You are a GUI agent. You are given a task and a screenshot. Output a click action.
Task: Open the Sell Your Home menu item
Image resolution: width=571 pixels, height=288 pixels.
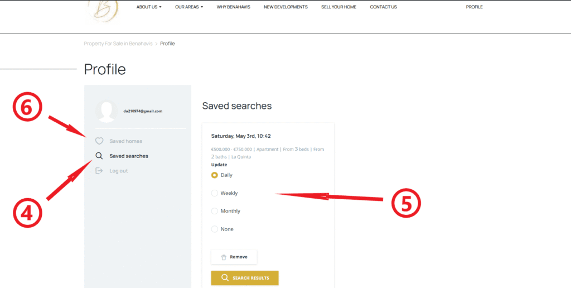(x=338, y=7)
